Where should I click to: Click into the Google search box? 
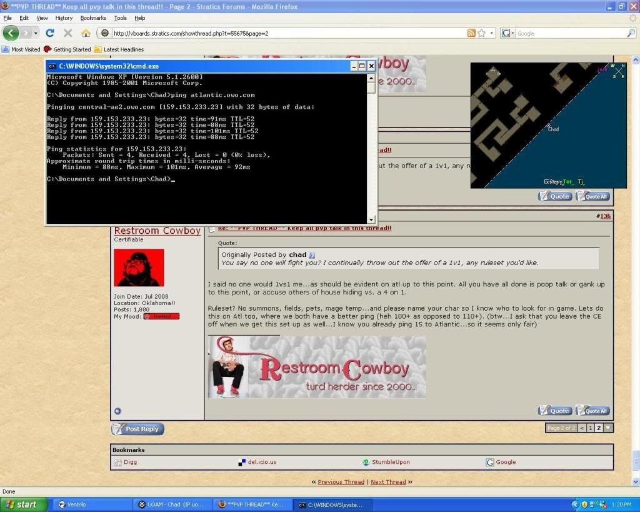click(x=571, y=34)
